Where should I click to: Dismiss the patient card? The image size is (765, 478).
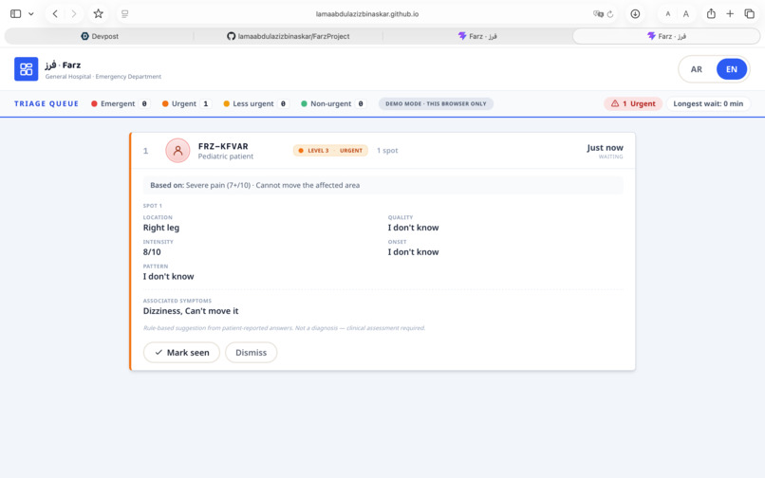[x=251, y=352]
